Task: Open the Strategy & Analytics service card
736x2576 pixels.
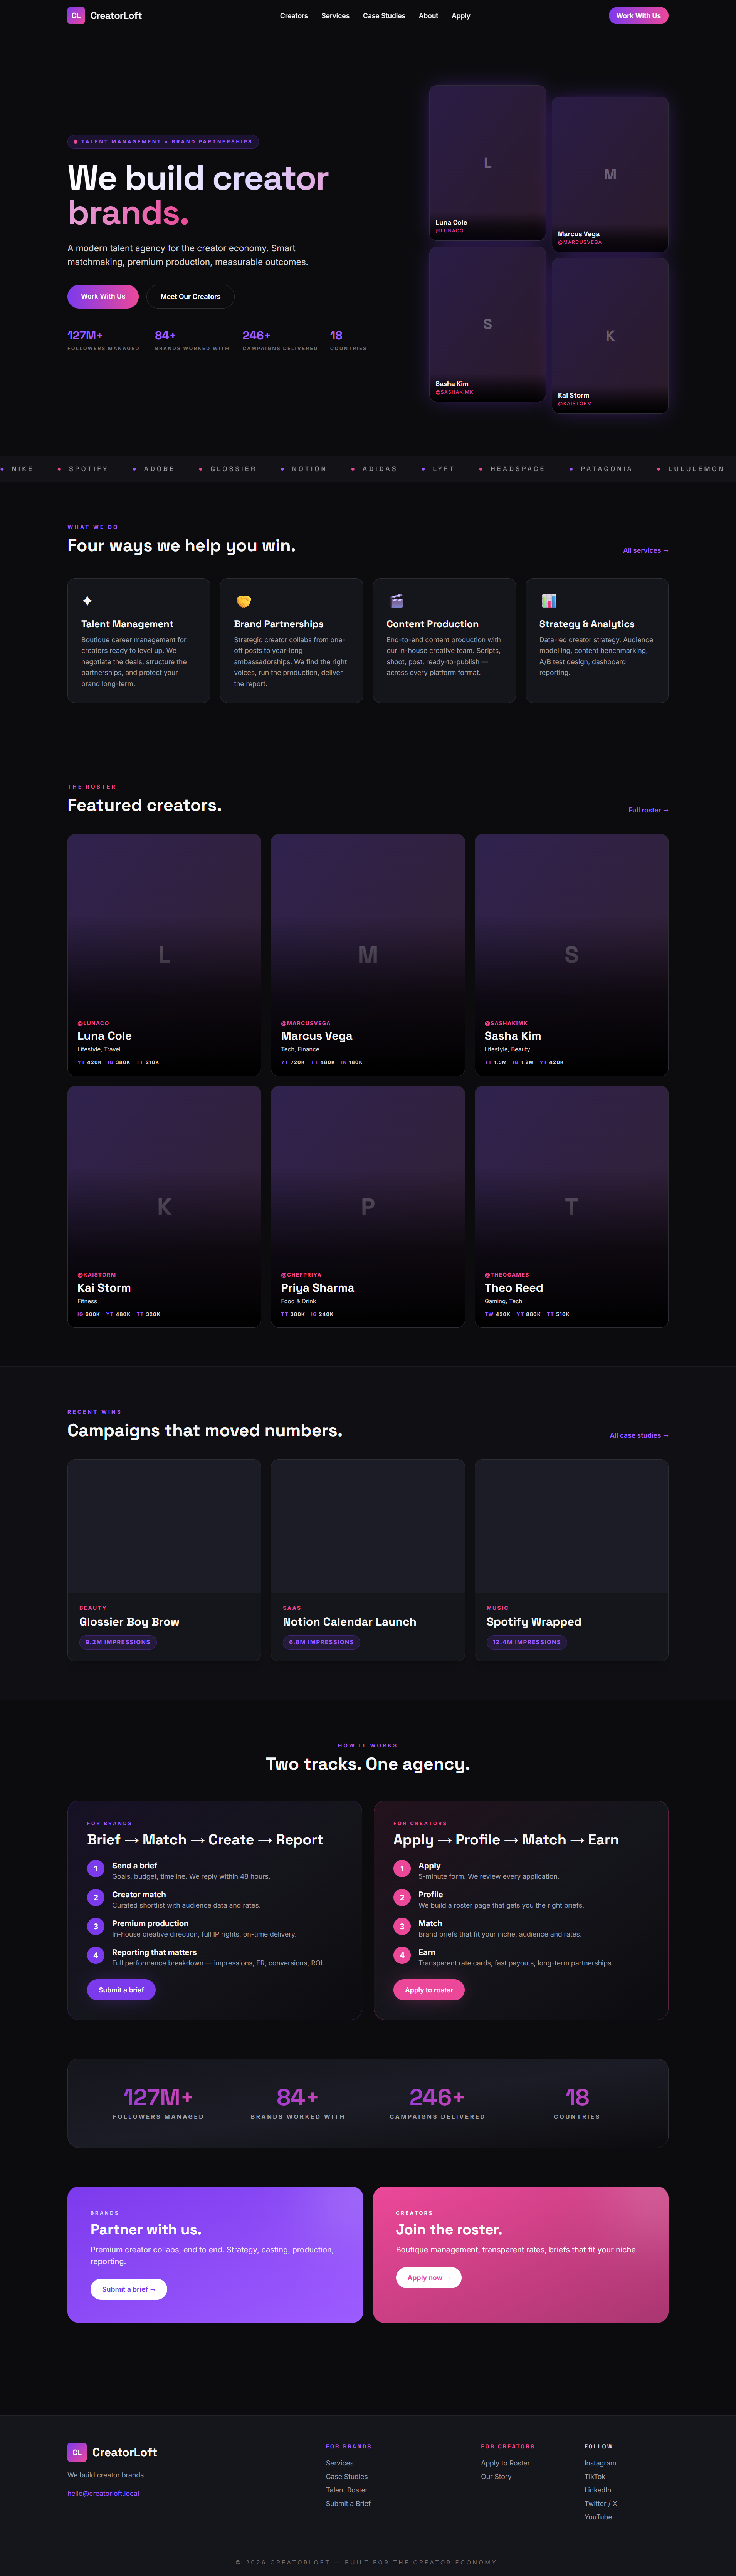Action: (x=597, y=640)
